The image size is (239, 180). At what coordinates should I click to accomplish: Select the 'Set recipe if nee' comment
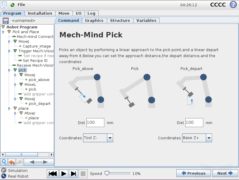click(38, 56)
